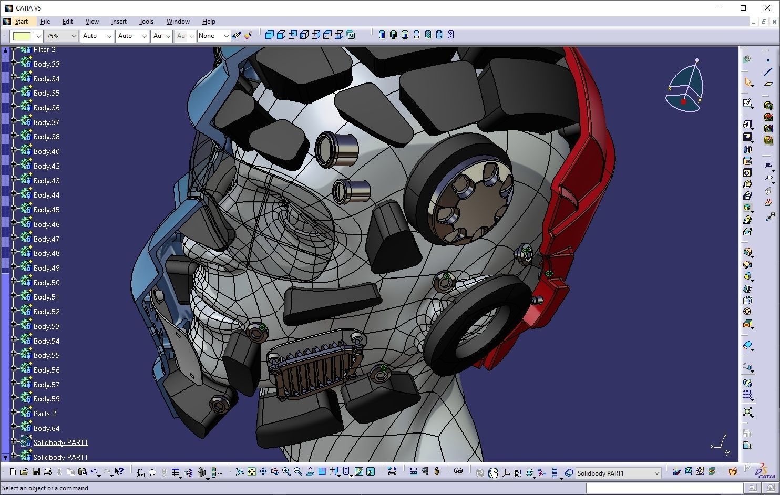Open the None layer dropdown

226,36
